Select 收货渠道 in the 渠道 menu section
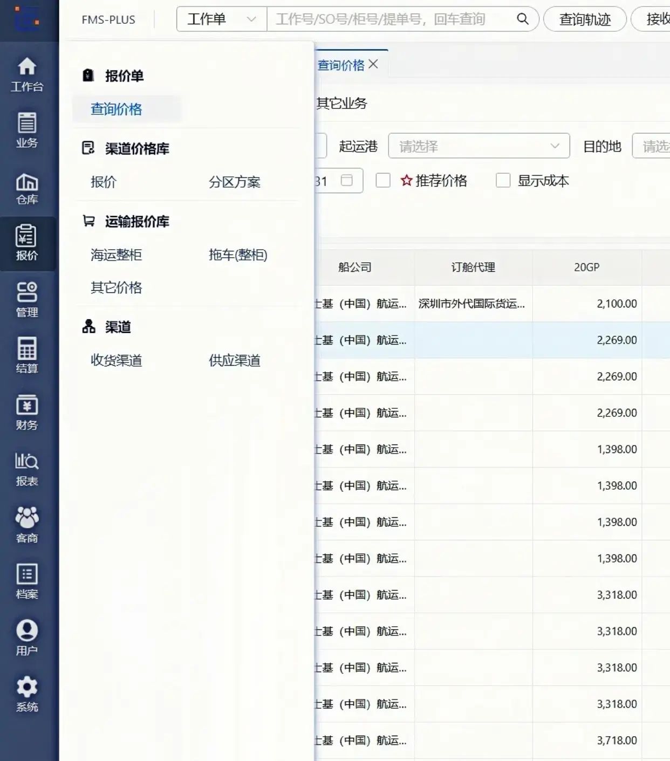Viewport: 670px width, 761px height. (117, 360)
